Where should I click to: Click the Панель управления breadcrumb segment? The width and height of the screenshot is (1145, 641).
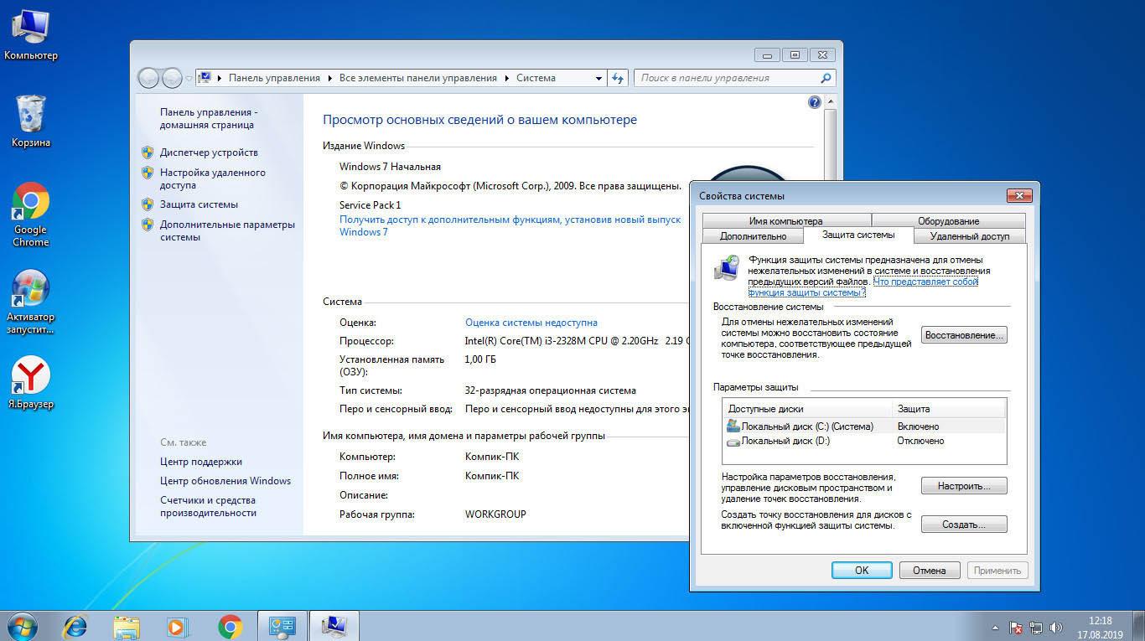click(274, 78)
